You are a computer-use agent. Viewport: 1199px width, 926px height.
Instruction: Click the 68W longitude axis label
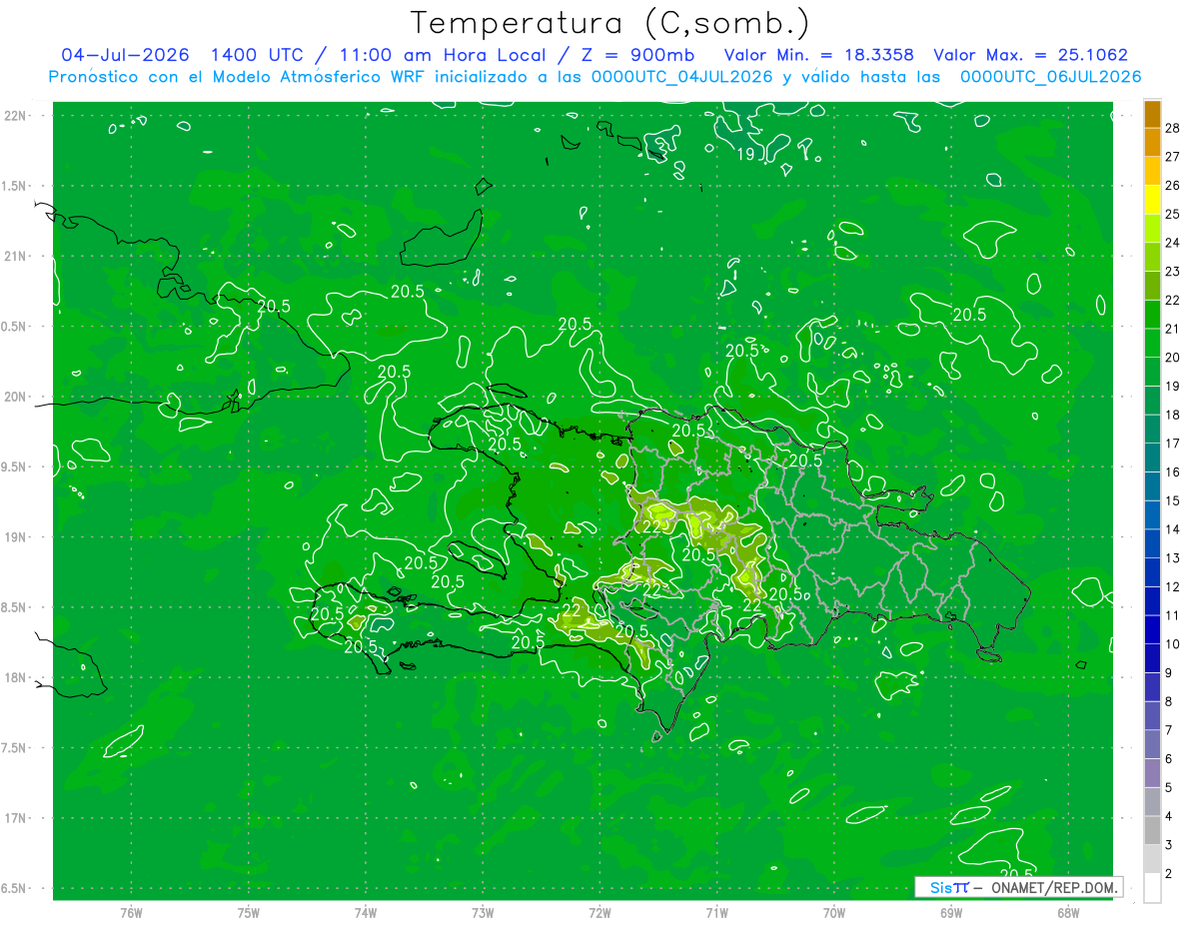(1068, 913)
